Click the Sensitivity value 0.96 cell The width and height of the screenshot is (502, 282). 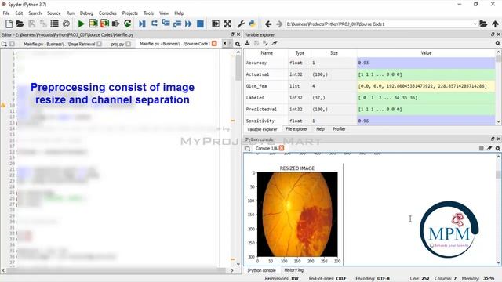click(426, 121)
